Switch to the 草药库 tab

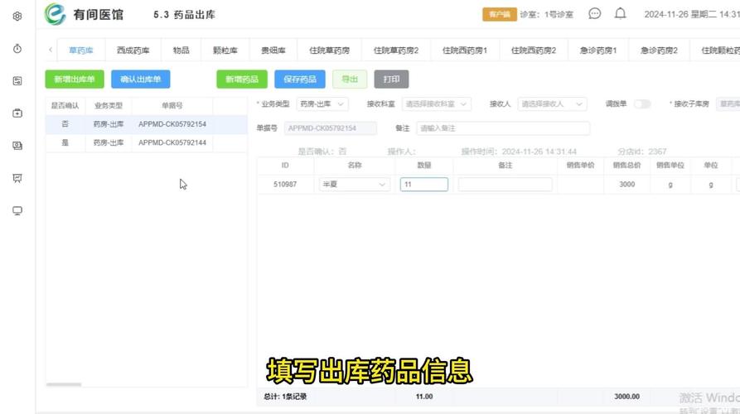tap(80, 50)
